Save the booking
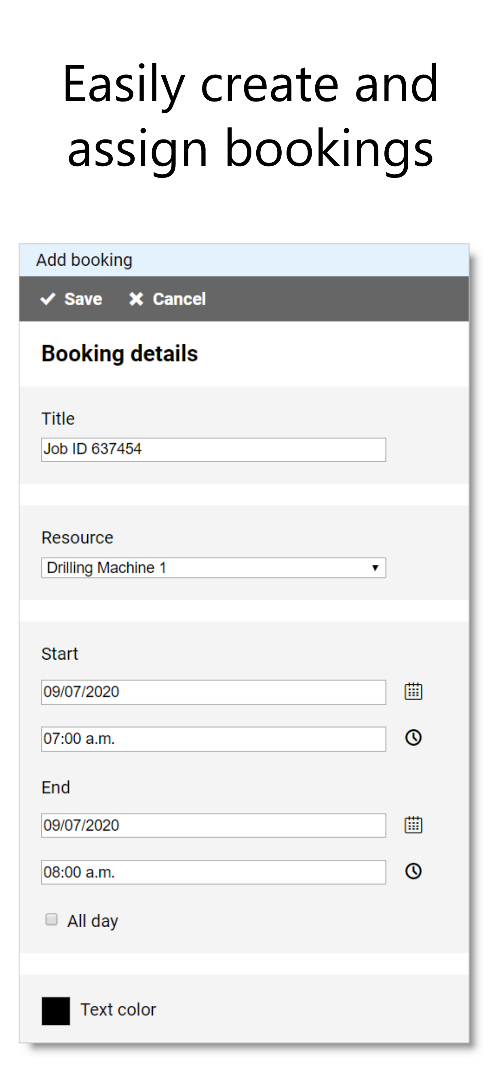 [71, 299]
